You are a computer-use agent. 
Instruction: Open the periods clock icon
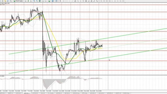(x=53, y=1)
